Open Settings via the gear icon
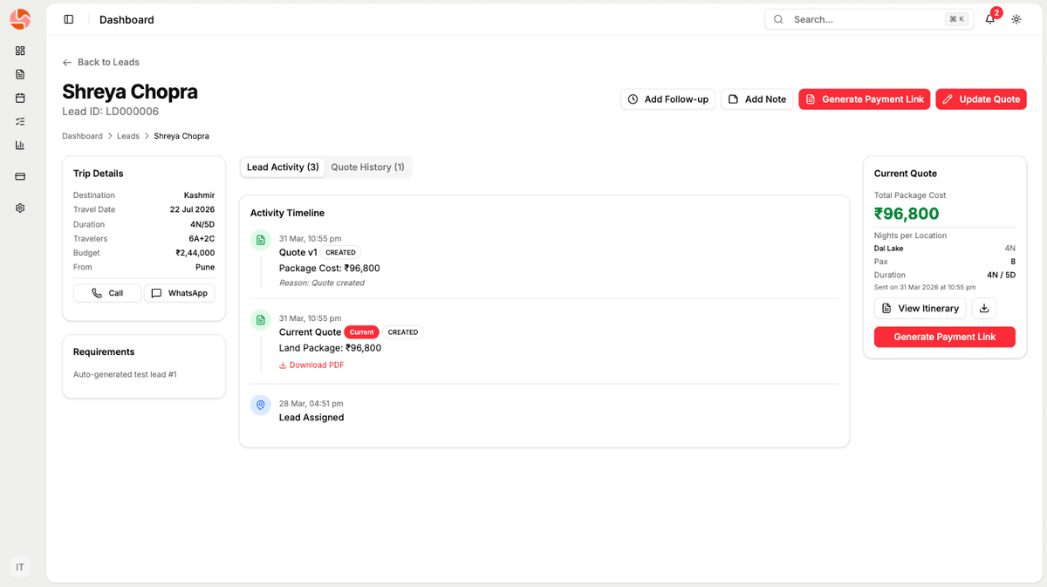Viewport: 1047px width, 587px height. [x=20, y=208]
